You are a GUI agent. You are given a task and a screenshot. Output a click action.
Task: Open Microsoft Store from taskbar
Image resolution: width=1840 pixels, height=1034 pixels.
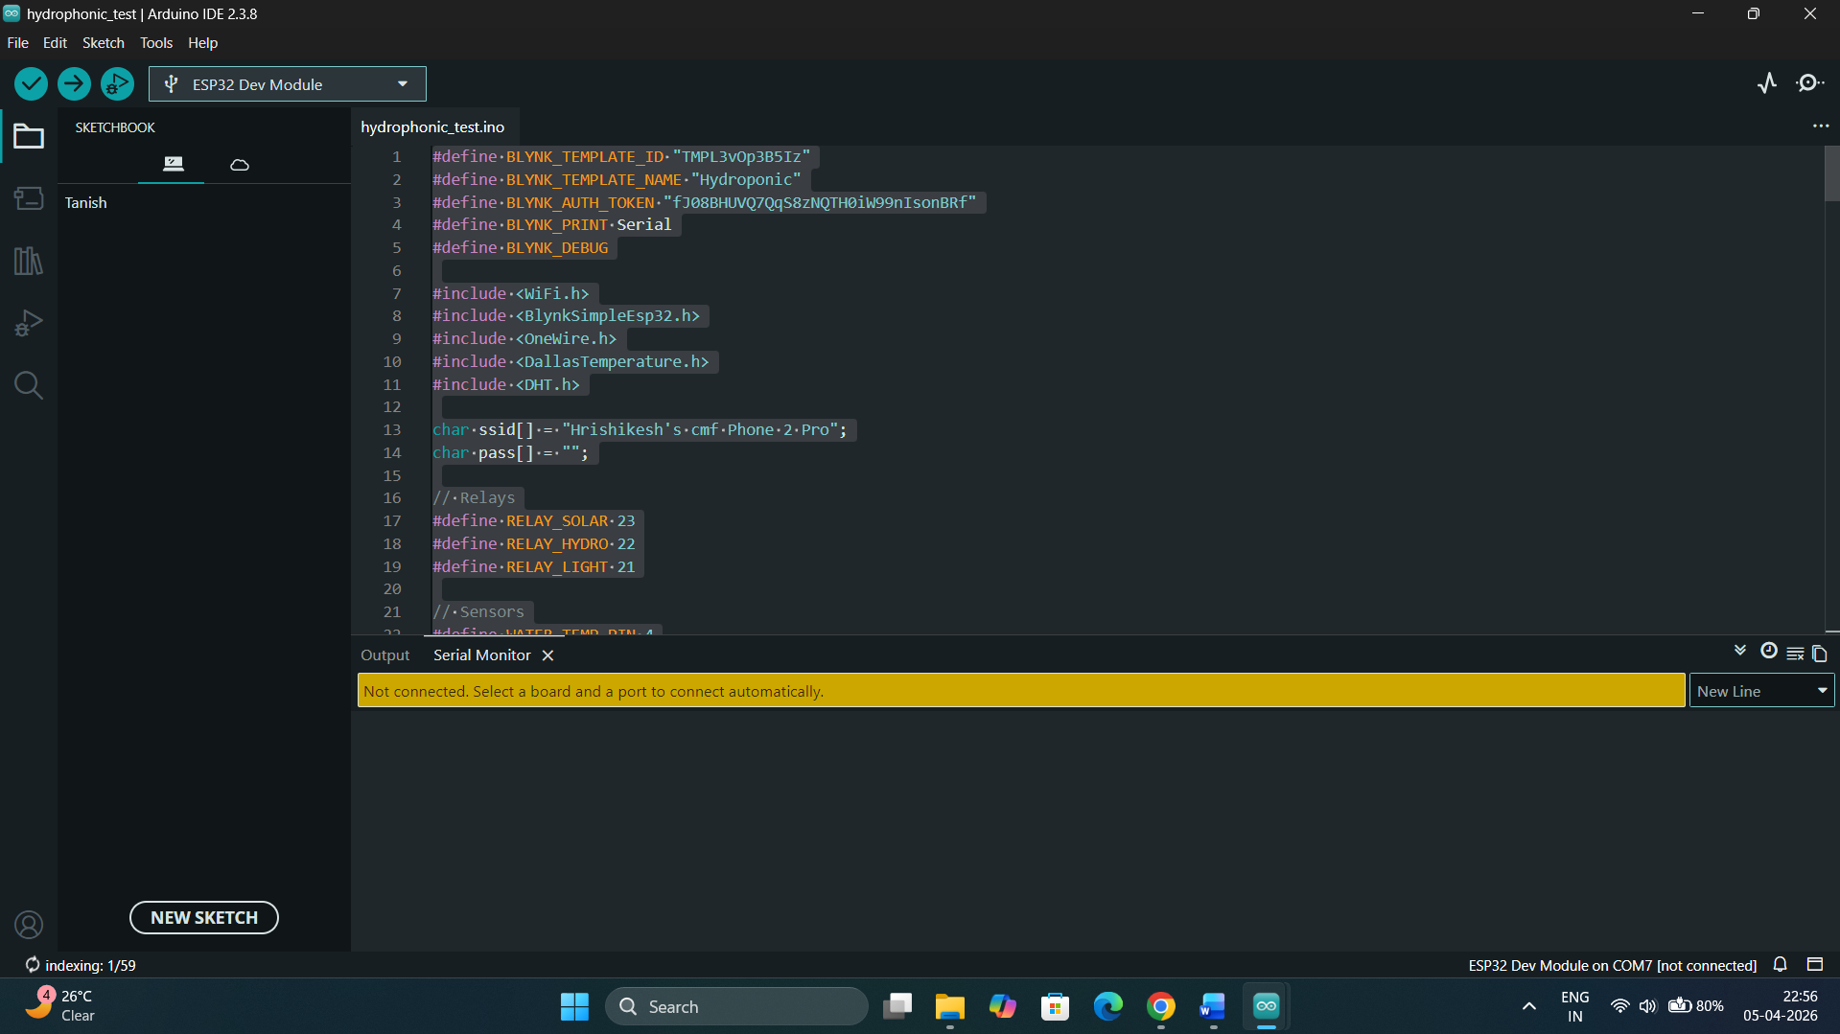1056,1006
